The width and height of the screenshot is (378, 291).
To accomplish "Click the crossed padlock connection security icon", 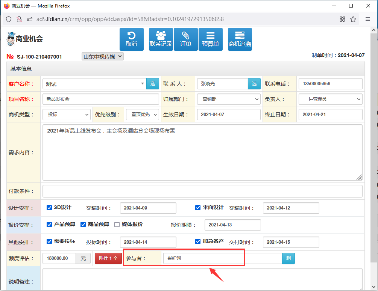I will click(19, 19).
